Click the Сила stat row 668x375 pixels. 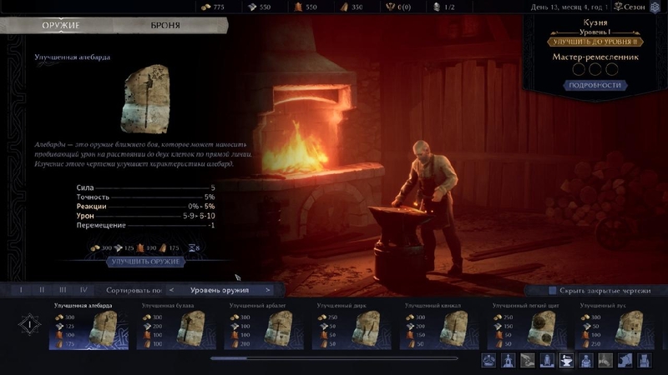[x=145, y=187]
